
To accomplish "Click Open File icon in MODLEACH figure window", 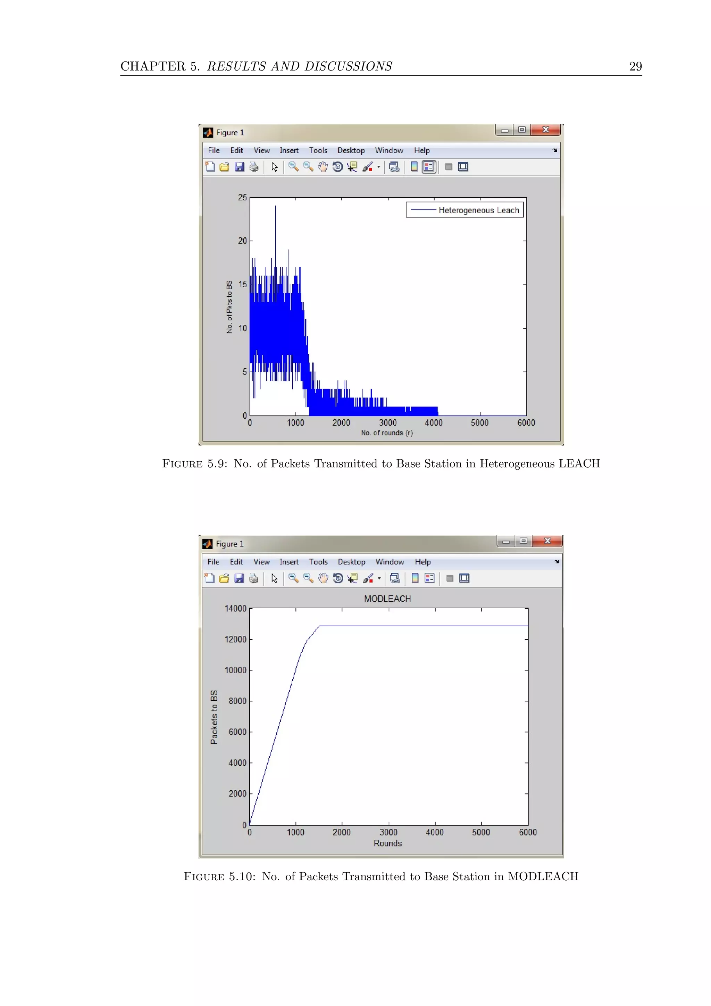I will 224,578.
